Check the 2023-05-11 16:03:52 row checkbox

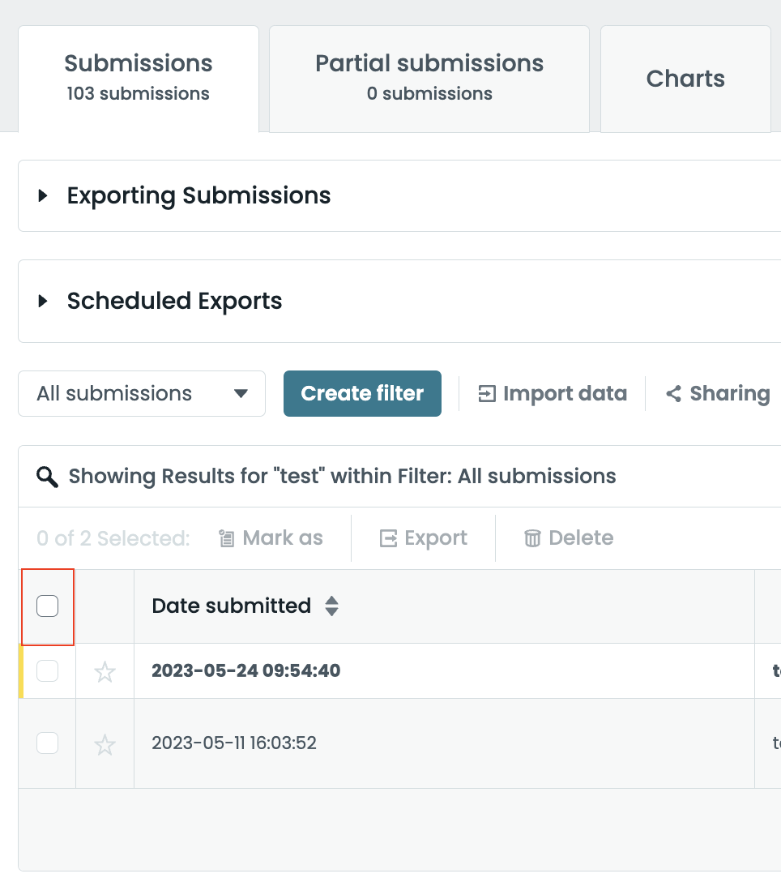tap(48, 743)
